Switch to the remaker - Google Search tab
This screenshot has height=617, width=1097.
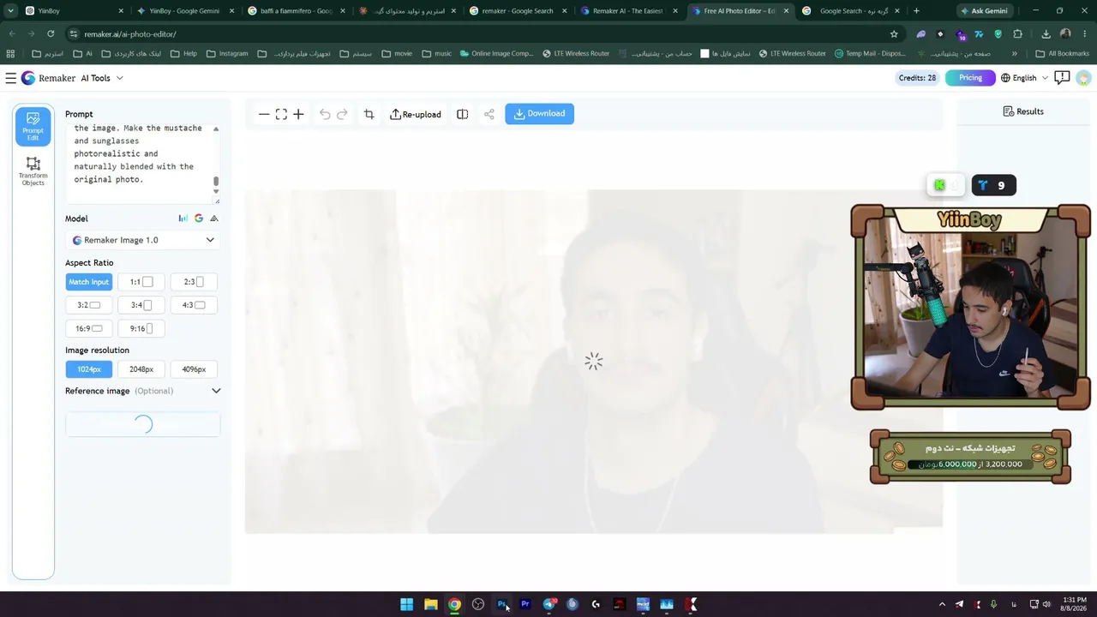[x=518, y=11]
